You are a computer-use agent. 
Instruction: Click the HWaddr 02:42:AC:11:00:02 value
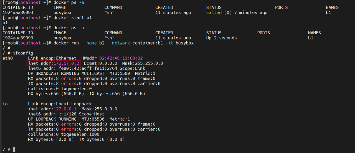(121, 58)
